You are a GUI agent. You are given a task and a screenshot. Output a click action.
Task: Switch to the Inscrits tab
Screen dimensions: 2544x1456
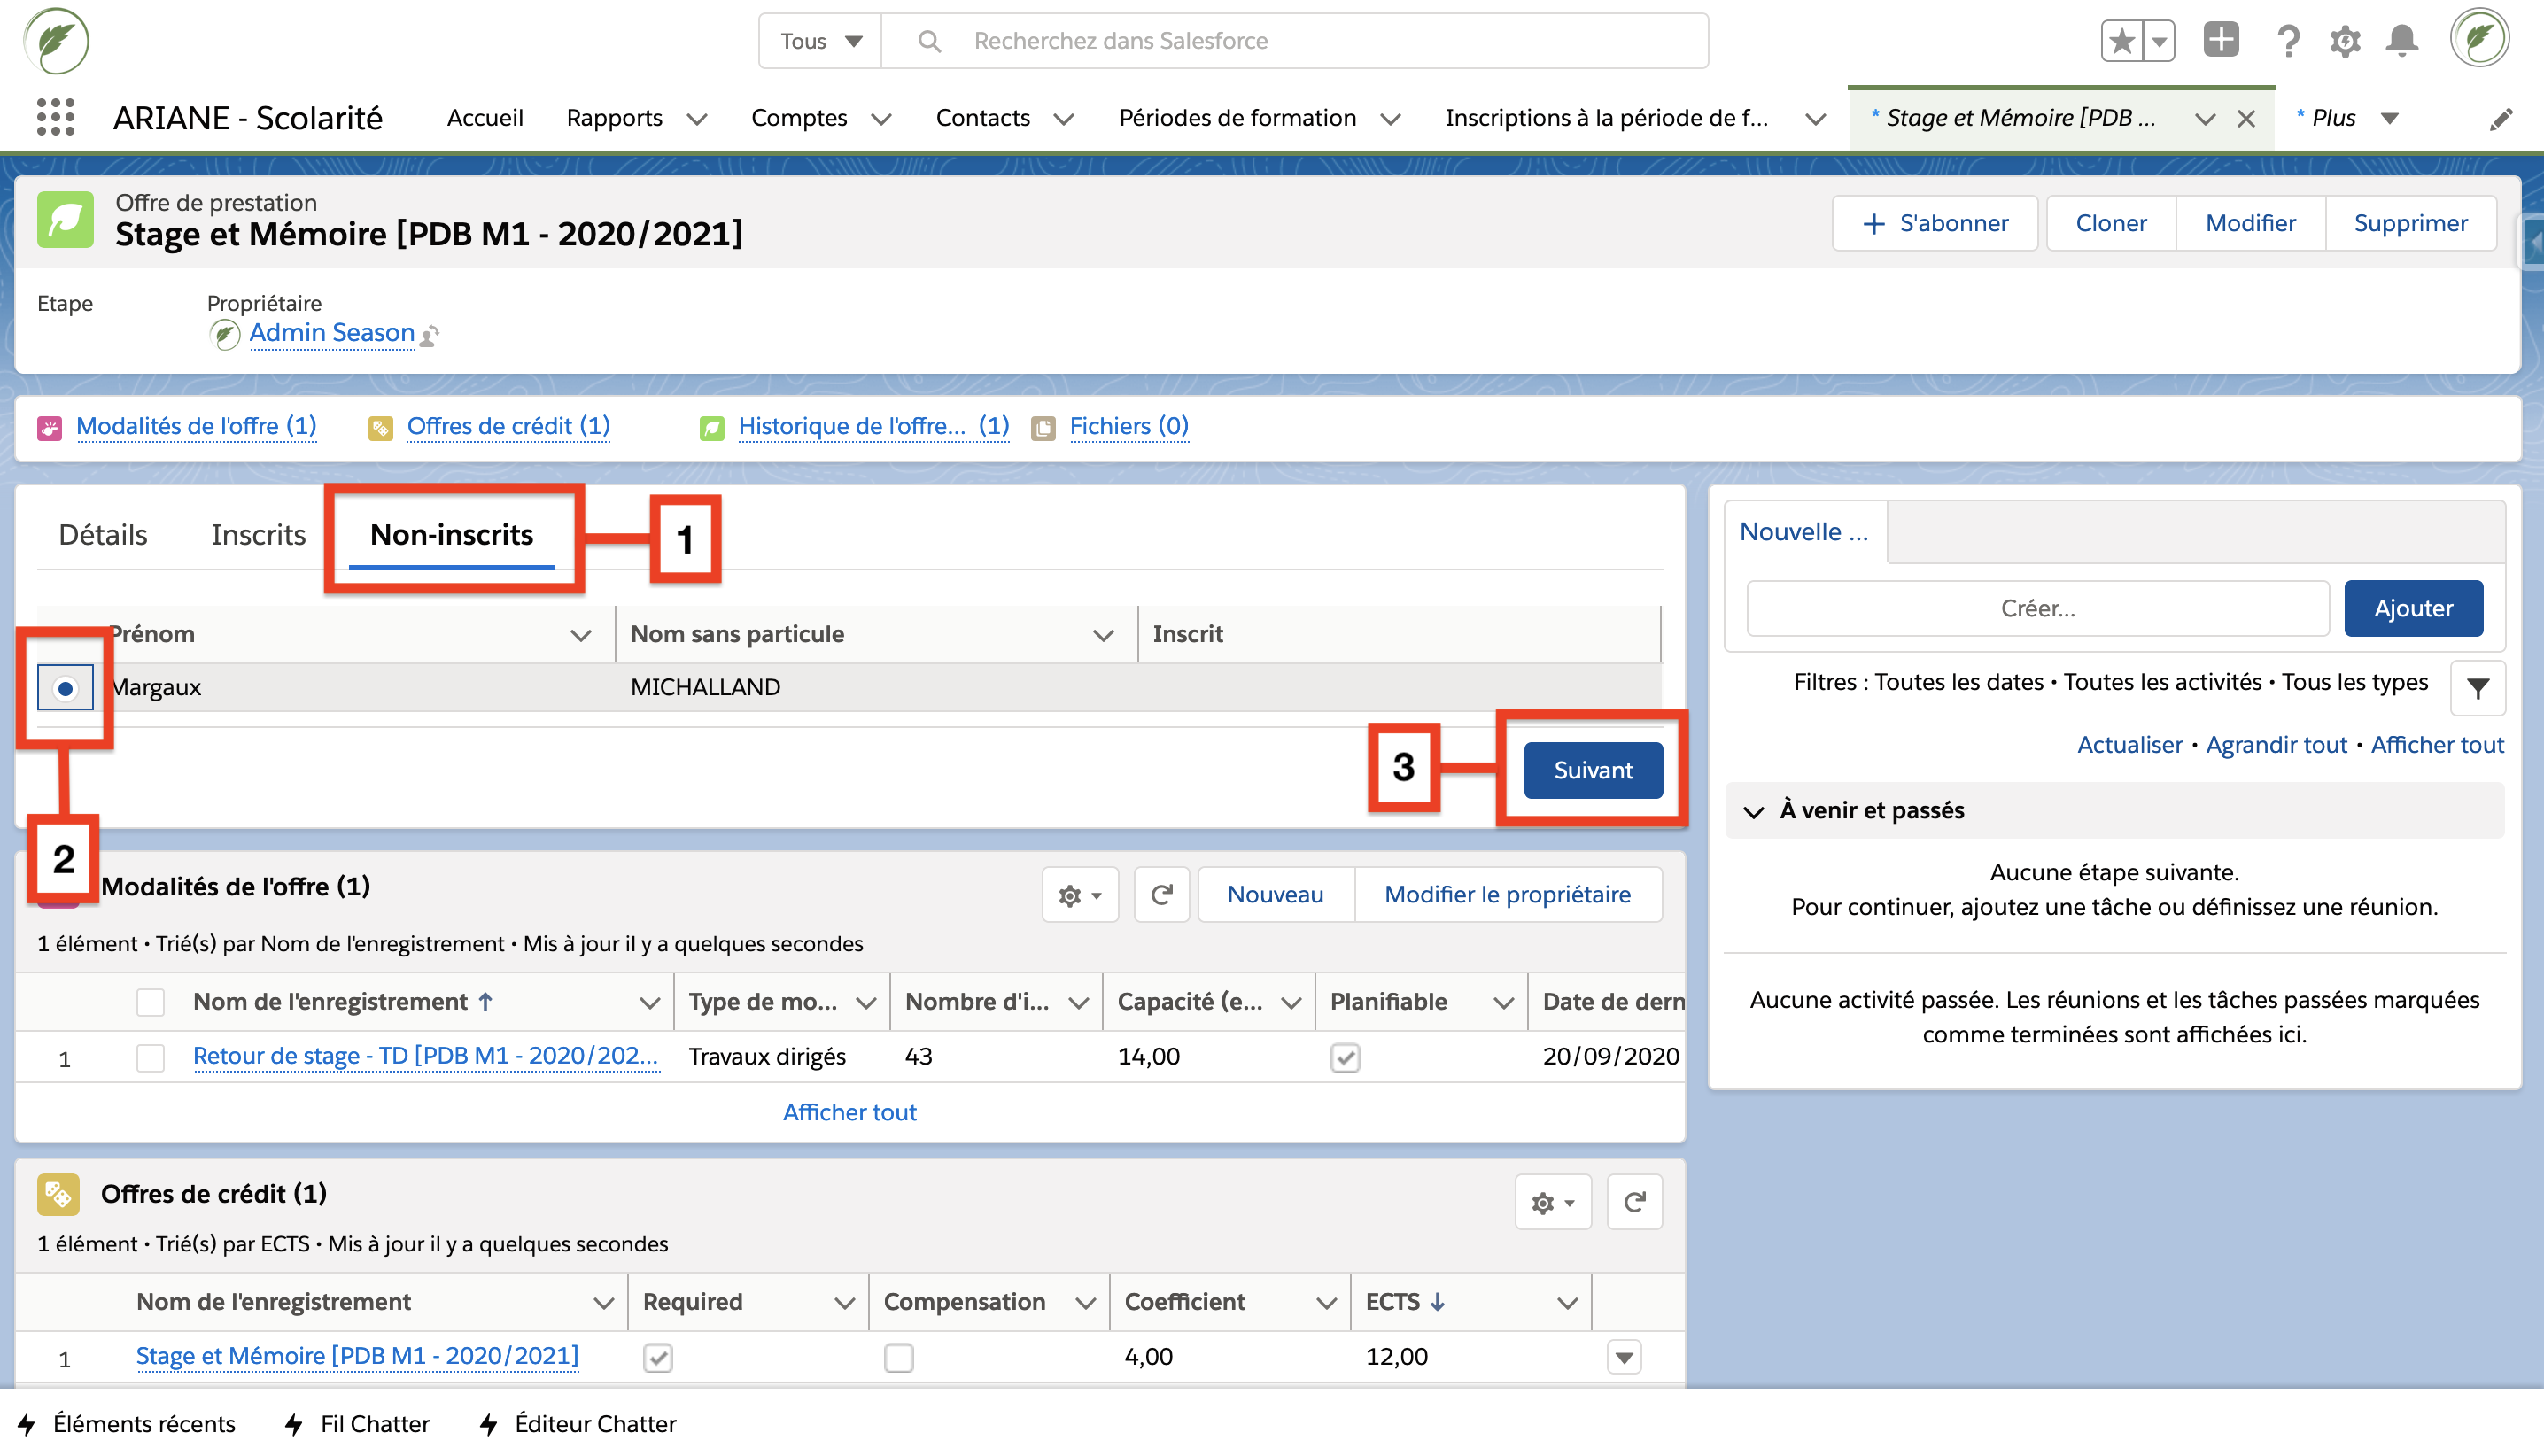click(x=258, y=534)
